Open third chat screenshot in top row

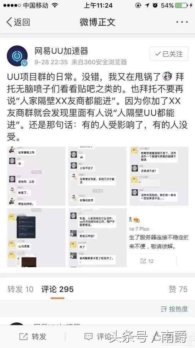(x=159, y=176)
